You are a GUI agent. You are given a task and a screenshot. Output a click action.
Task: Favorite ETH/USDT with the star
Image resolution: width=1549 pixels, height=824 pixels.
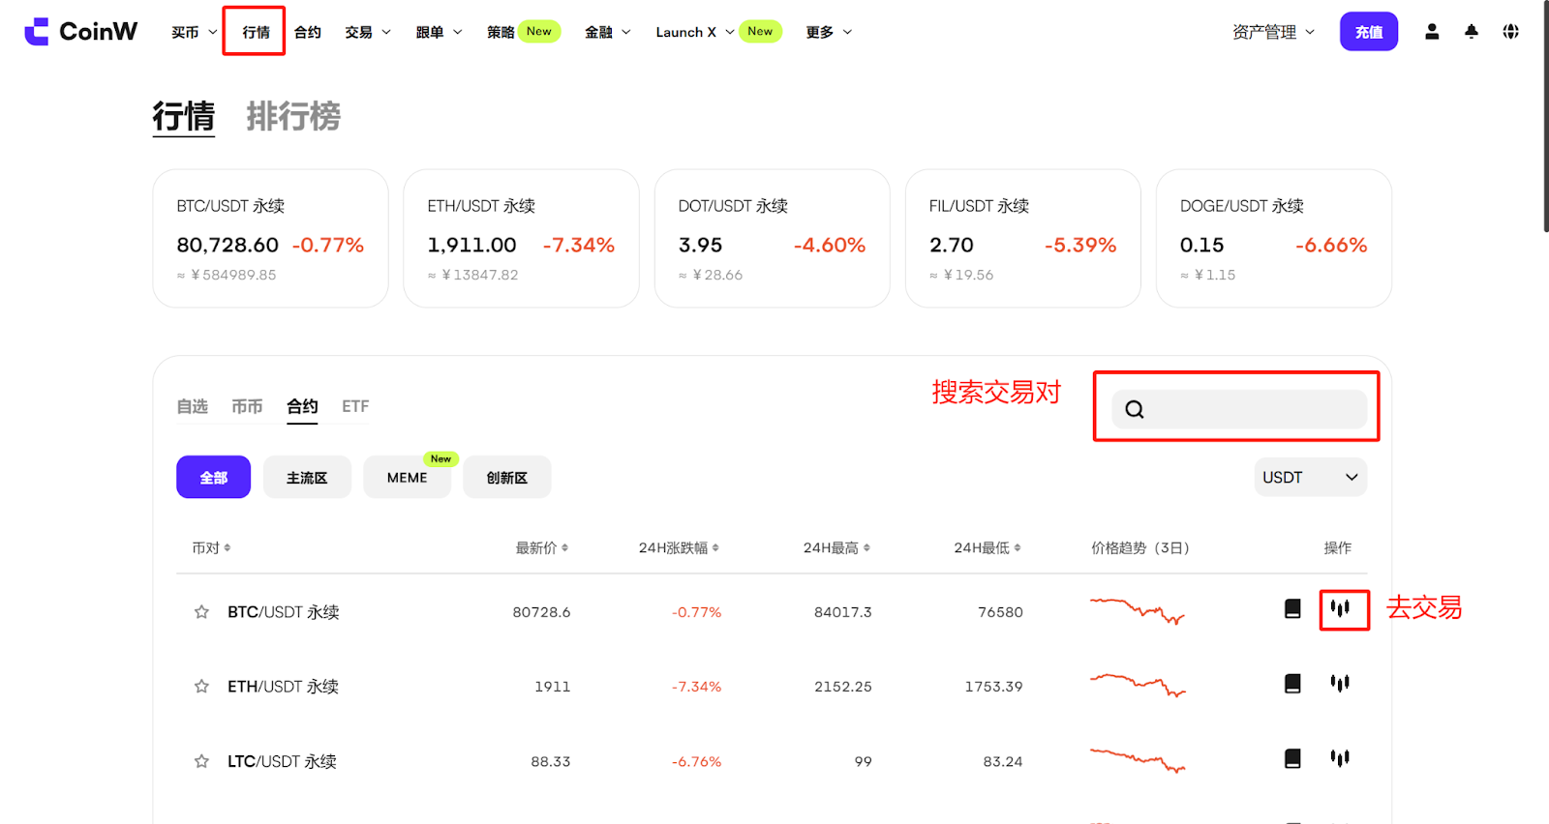coord(201,687)
